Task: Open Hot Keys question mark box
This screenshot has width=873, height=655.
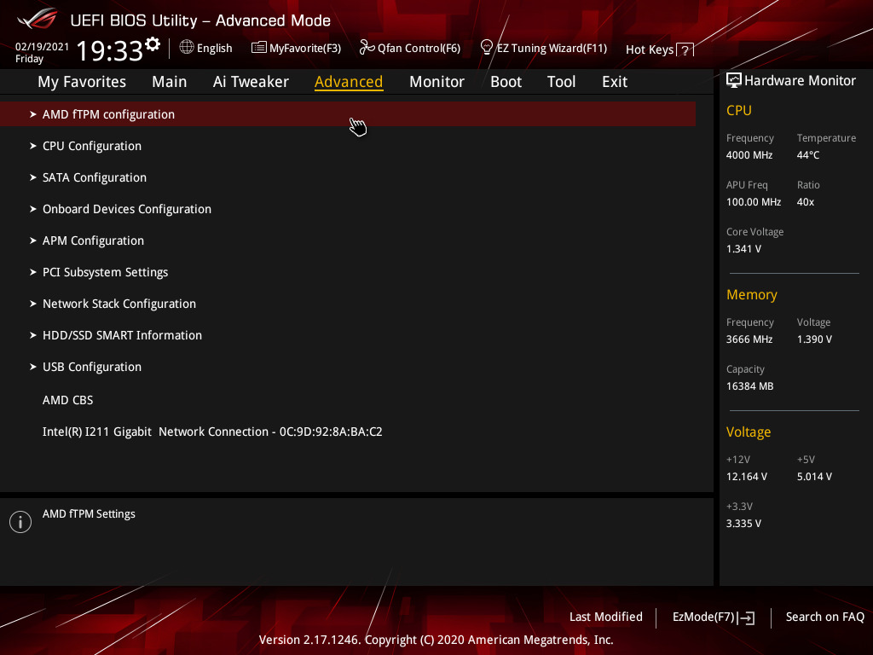Action: point(685,50)
